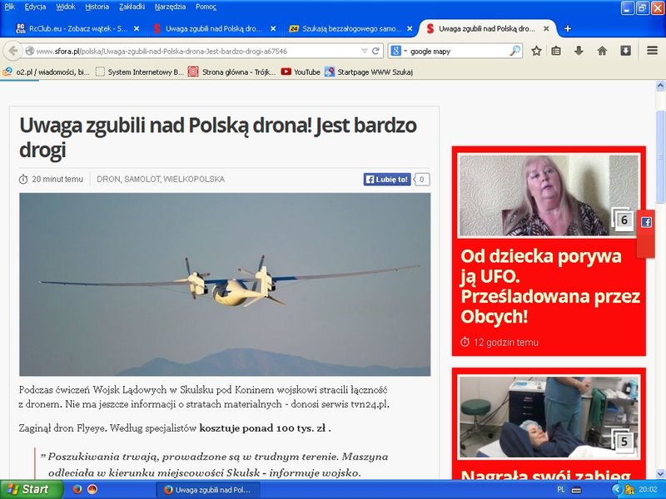Open the Zakładki menu

coord(132,7)
